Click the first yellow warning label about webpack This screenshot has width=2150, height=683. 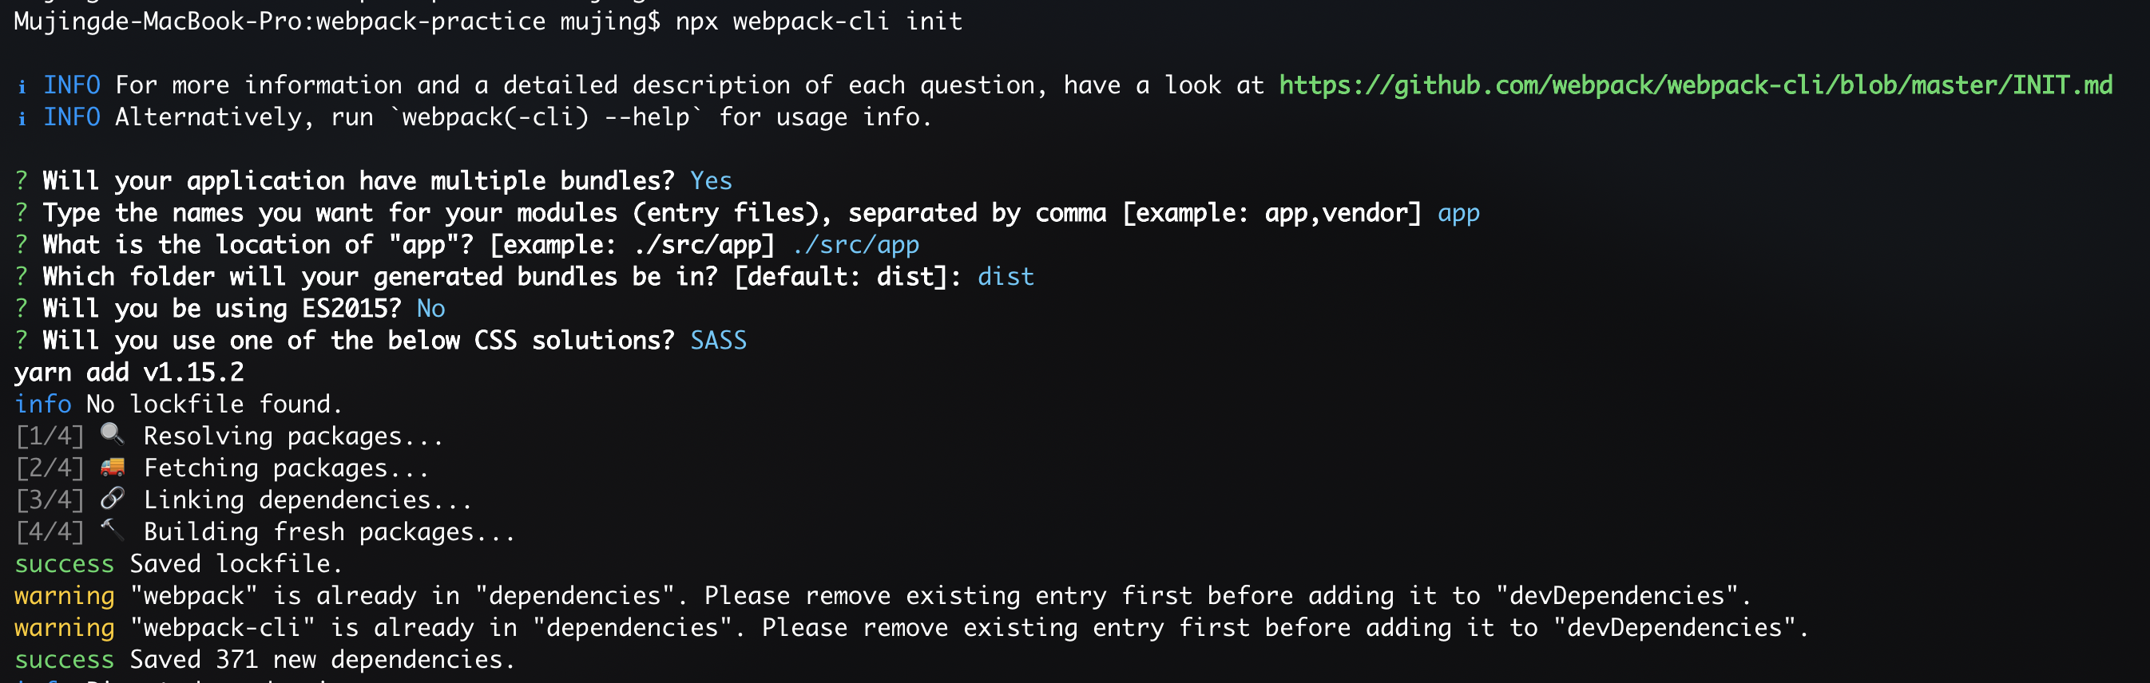(x=64, y=595)
